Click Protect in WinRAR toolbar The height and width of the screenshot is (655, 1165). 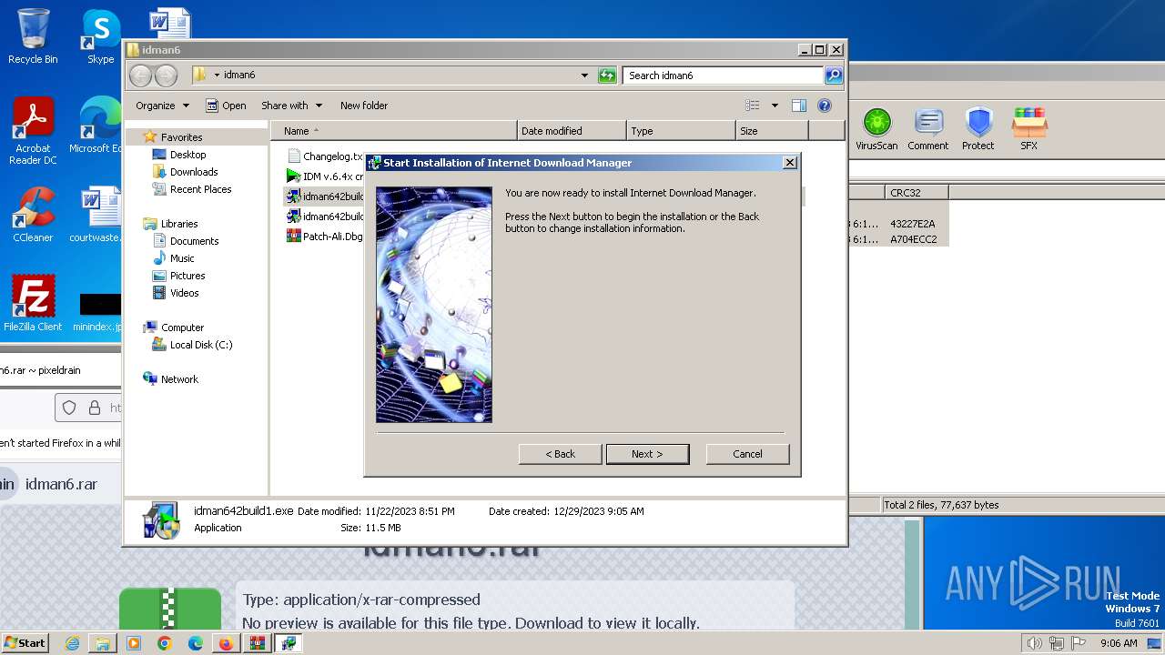[978, 128]
